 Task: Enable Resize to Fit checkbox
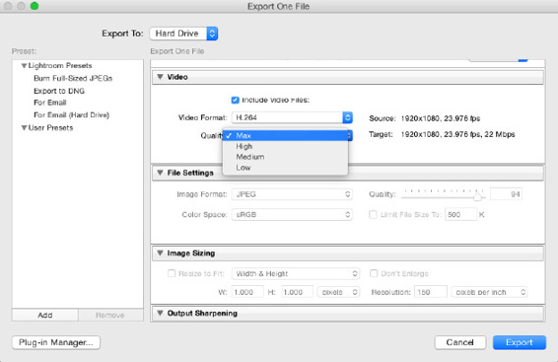click(x=172, y=273)
